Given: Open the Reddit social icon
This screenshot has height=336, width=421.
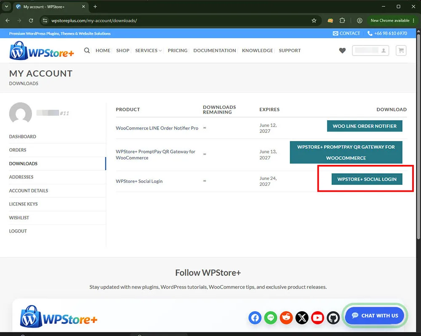Looking at the screenshot, I should (286, 318).
